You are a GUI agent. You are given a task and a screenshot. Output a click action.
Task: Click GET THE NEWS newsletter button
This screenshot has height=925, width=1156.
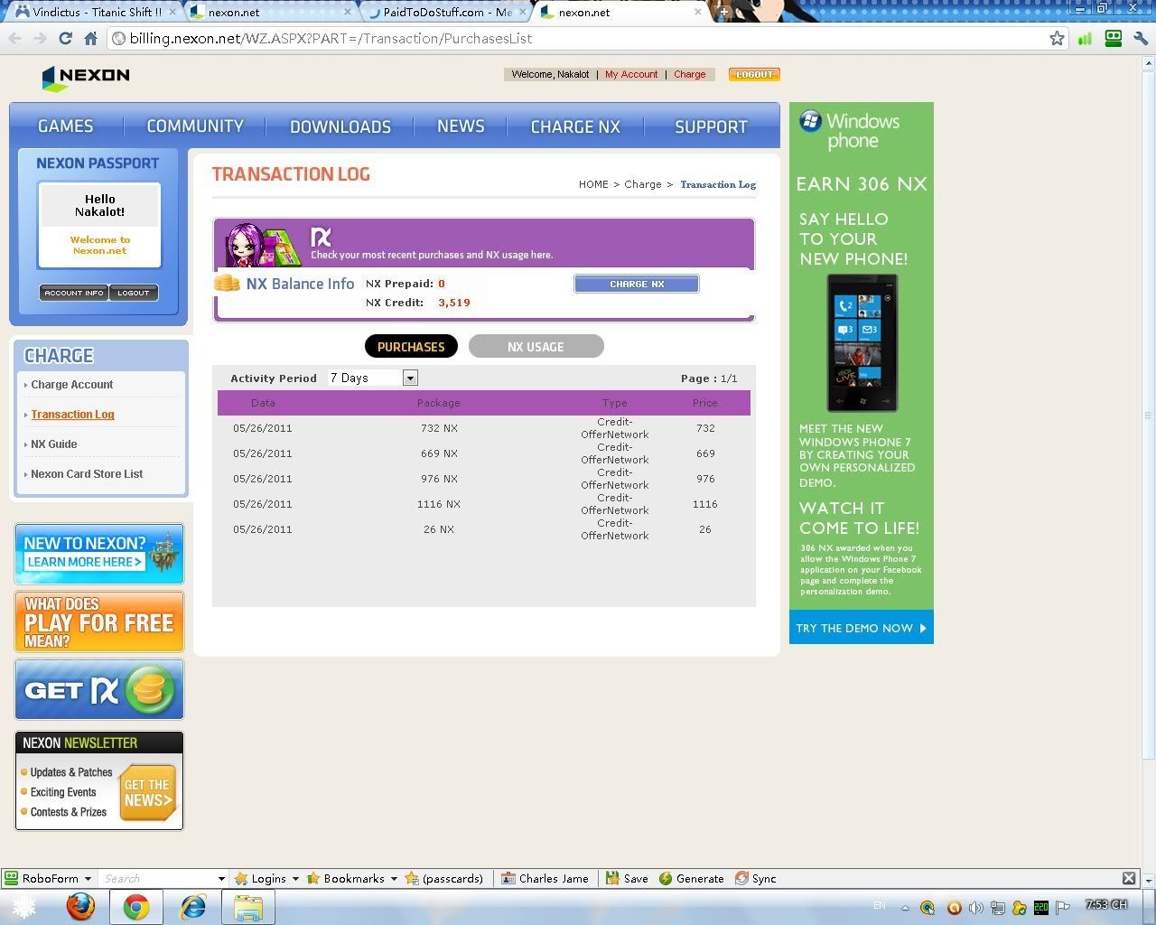pyautogui.click(x=147, y=792)
